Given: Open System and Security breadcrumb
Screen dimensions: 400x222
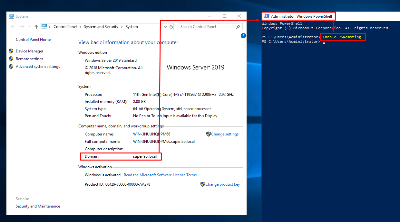Looking at the screenshot, I should 101,27.
